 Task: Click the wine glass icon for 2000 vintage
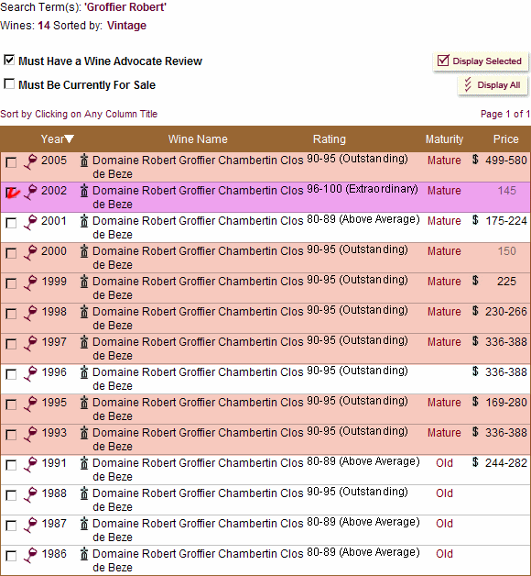[30, 252]
